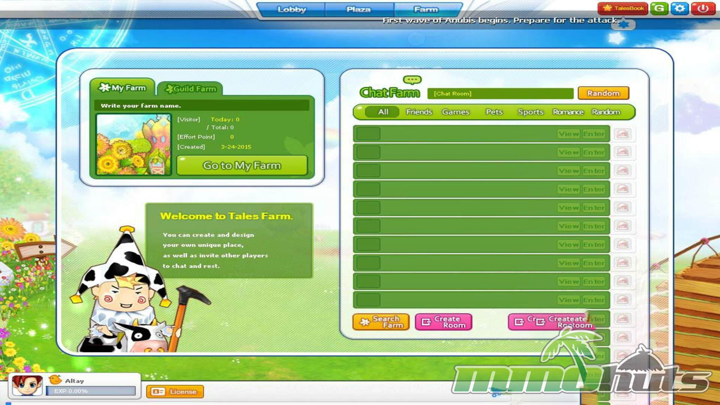Screen dimensions: 720x405
Task: Click the last chat room row's house icon
Action: tap(622, 300)
